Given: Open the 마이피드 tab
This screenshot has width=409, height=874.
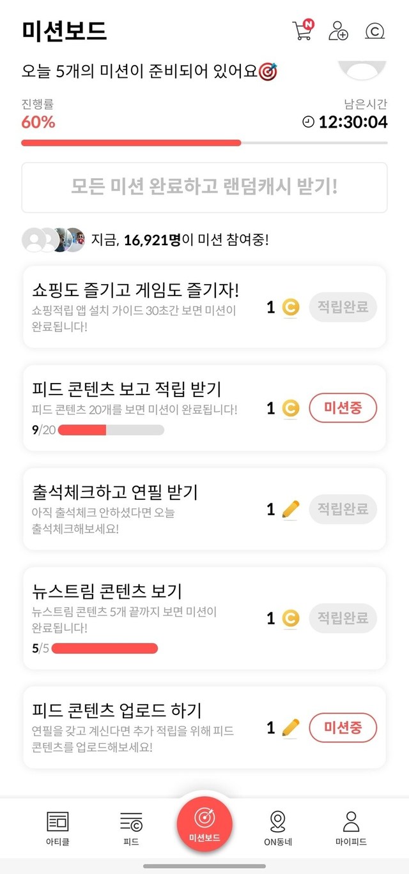Looking at the screenshot, I should pyautogui.click(x=351, y=827).
